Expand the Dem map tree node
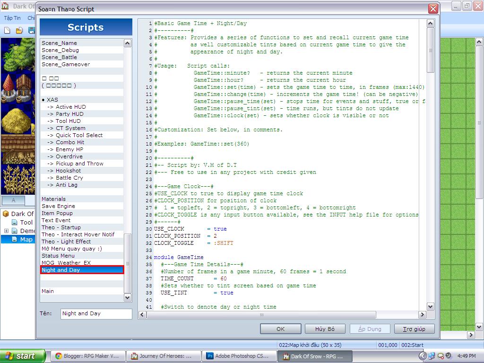Screen dimensions: 484x363 (x=6, y=231)
